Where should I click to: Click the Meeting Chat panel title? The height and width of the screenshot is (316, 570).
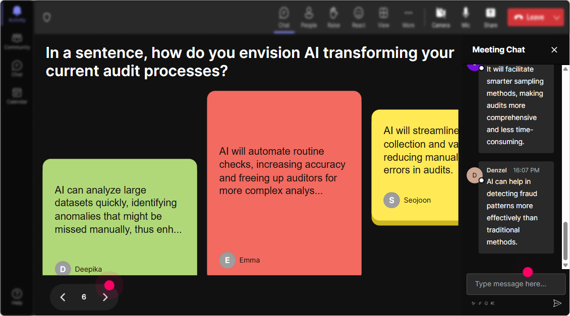point(498,50)
